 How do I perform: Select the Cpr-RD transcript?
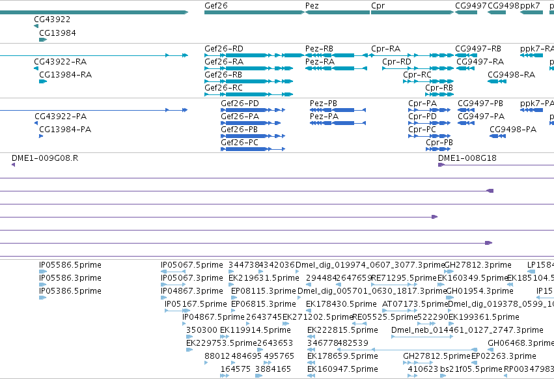click(418, 68)
